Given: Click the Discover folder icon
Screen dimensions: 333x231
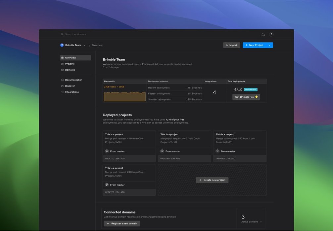Looking at the screenshot, I should [62, 86].
